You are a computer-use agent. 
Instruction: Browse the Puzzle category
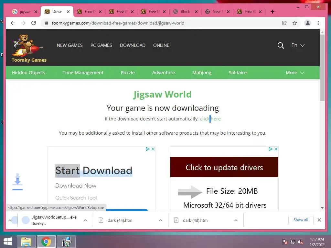[x=128, y=73]
